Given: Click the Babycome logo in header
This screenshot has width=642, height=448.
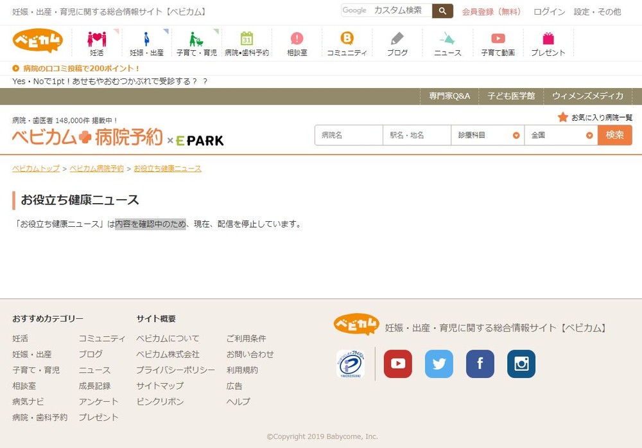Looking at the screenshot, I should click(38, 41).
